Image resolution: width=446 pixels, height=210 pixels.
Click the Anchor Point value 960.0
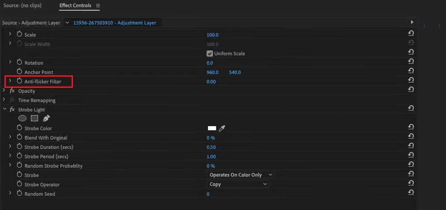click(212, 72)
